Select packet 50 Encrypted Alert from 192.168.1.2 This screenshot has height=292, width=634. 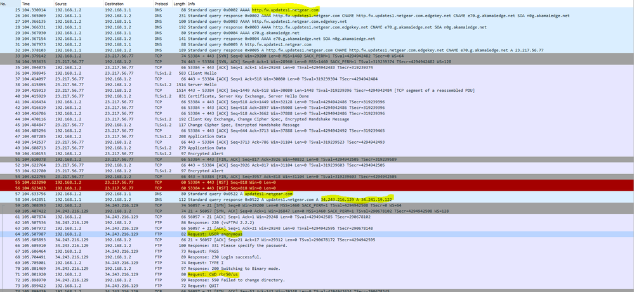(317, 153)
